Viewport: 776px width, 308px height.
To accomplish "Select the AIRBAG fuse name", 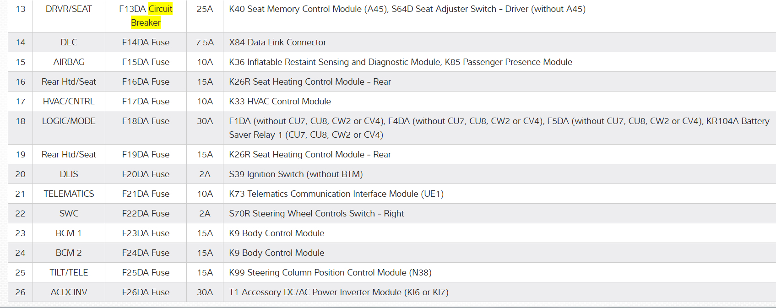I will coord(69,62).
